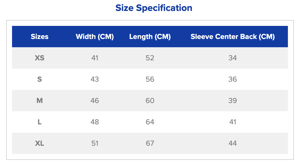This screenshot has width=301, height=166.
Task: Click the XS size row label
Action: point(40,58)
